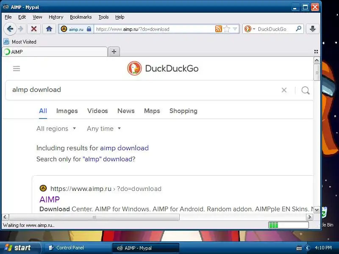The height and width of the screenshot is (254, 339).
Task: Expand the Any time filter dropdown
Action: tap(104, 129)
